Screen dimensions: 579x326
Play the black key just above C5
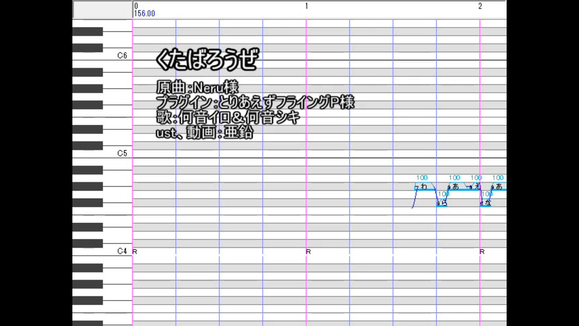[x=87, y=145]
